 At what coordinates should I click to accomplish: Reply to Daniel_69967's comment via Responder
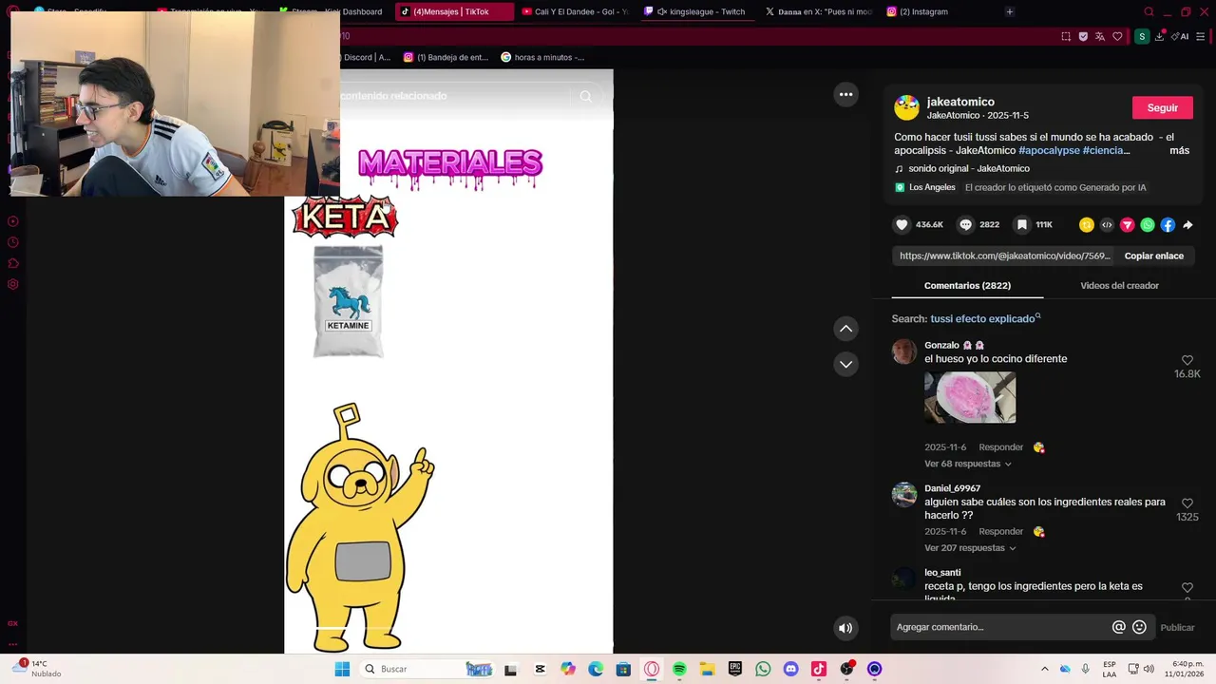tap(1000, 532)
